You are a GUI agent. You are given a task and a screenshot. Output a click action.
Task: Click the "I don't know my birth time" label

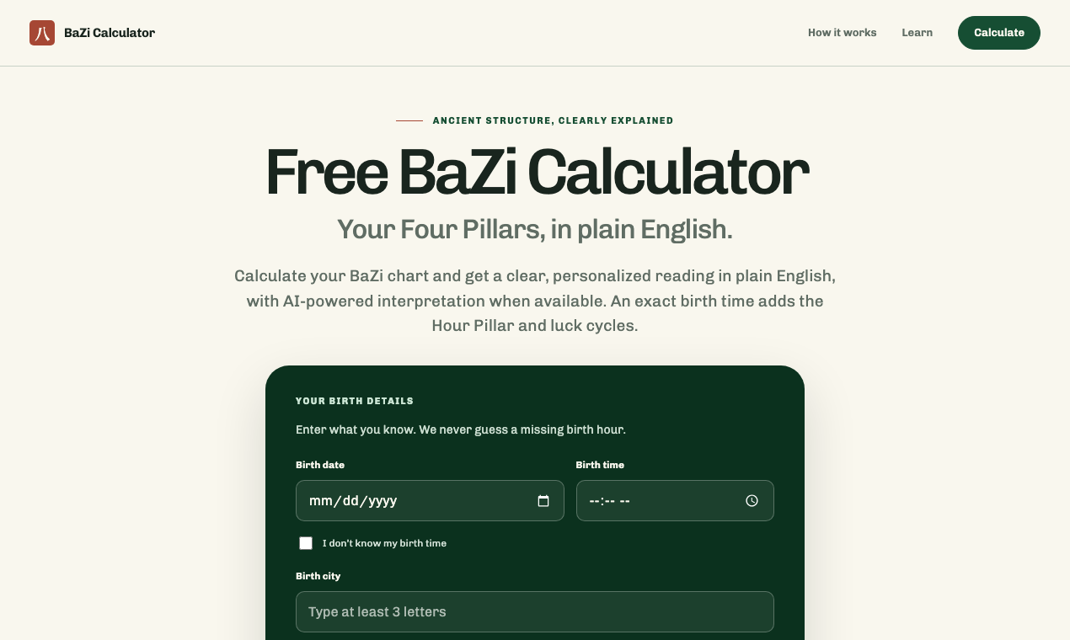[384, 543]
